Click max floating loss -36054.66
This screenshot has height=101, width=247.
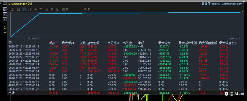pyautogui.click(x=164, y=64)
